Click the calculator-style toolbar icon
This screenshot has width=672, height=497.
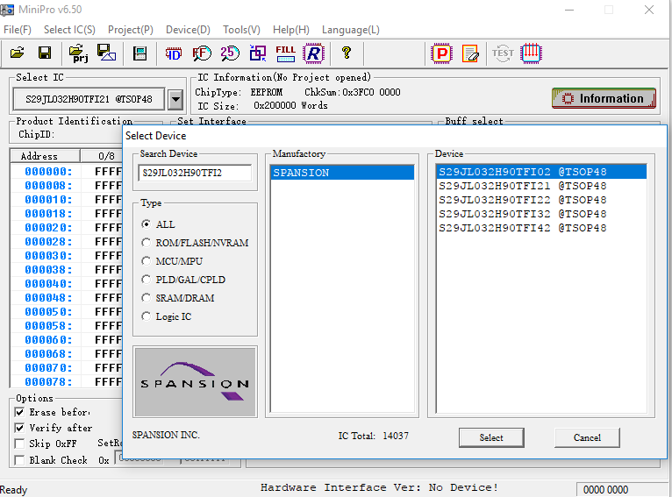coord(139,53)
